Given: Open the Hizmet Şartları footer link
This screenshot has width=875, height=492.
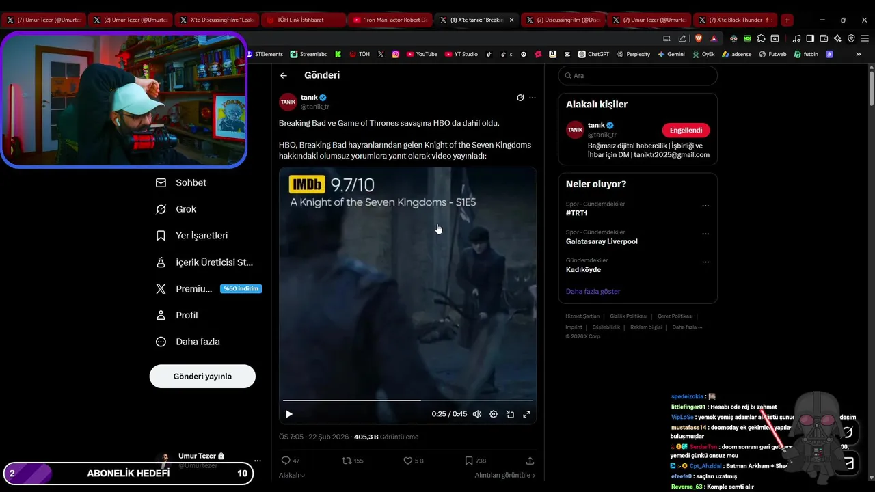Looking at the screenshot, I should [582, 316].
